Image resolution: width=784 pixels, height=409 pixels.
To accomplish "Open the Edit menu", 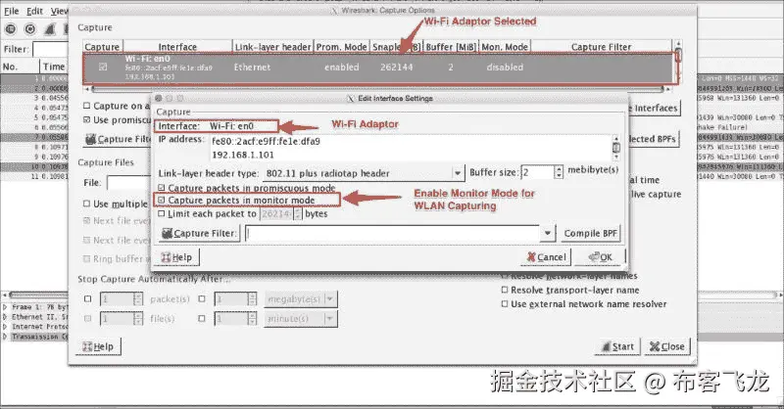I will pos(34,11).
